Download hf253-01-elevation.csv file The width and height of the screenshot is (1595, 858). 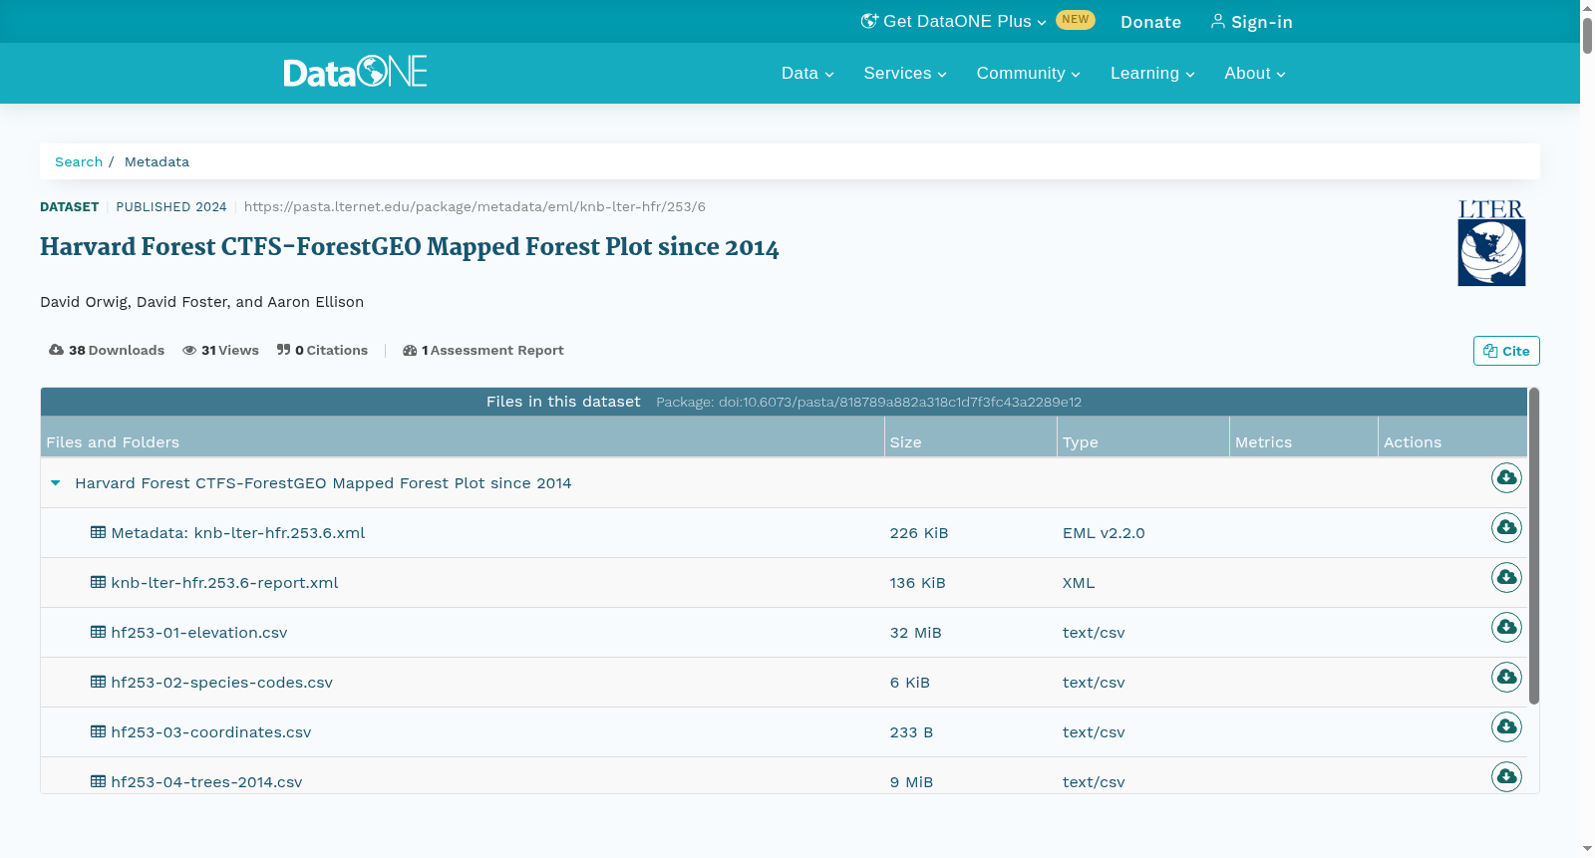coord(1506,628)
